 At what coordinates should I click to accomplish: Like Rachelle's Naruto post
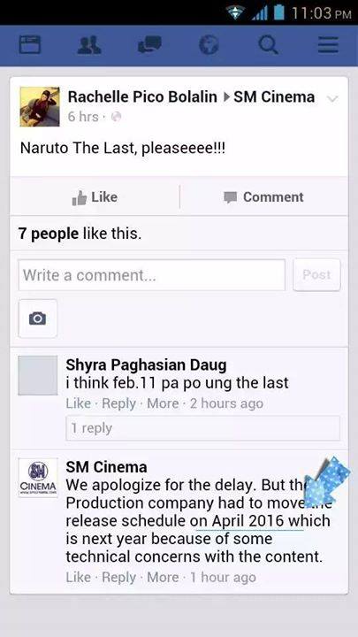pos(95,197)
